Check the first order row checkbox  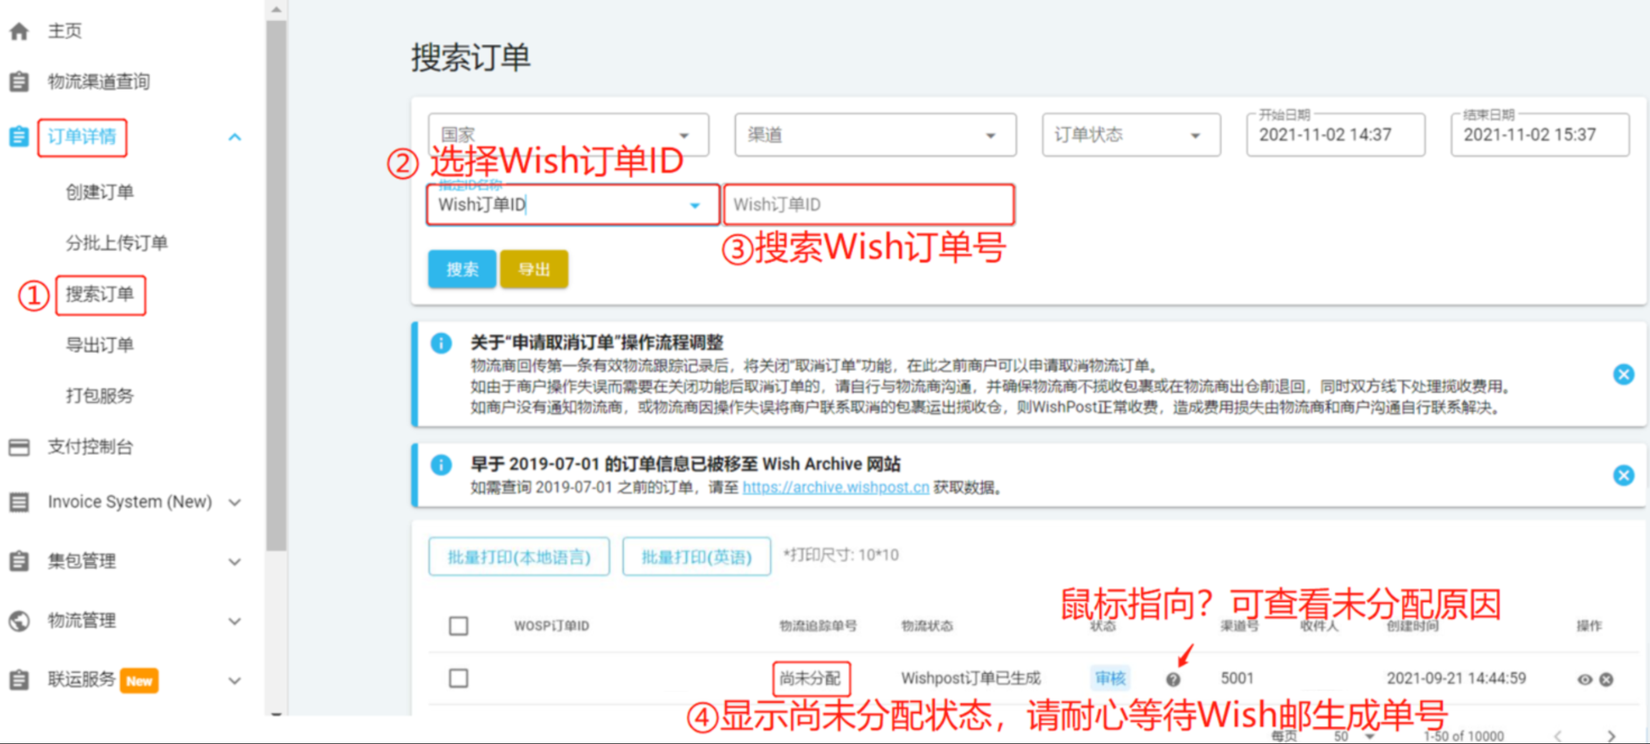click(459, 678)
